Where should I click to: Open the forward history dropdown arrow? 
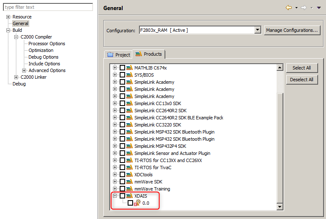(x=311, y=8)
